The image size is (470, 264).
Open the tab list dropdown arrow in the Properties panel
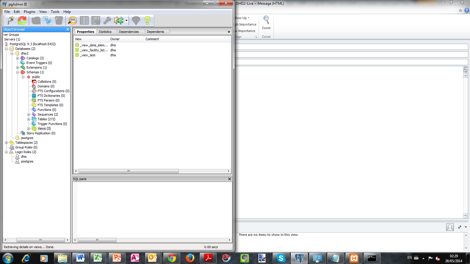tap(229, 32)
